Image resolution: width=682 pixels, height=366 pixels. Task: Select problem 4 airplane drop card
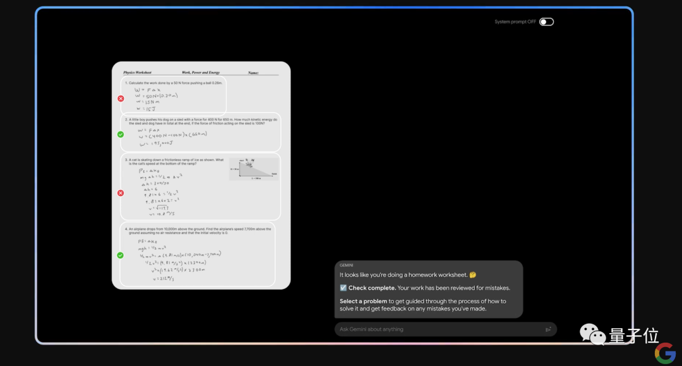[x=198, y=254]
